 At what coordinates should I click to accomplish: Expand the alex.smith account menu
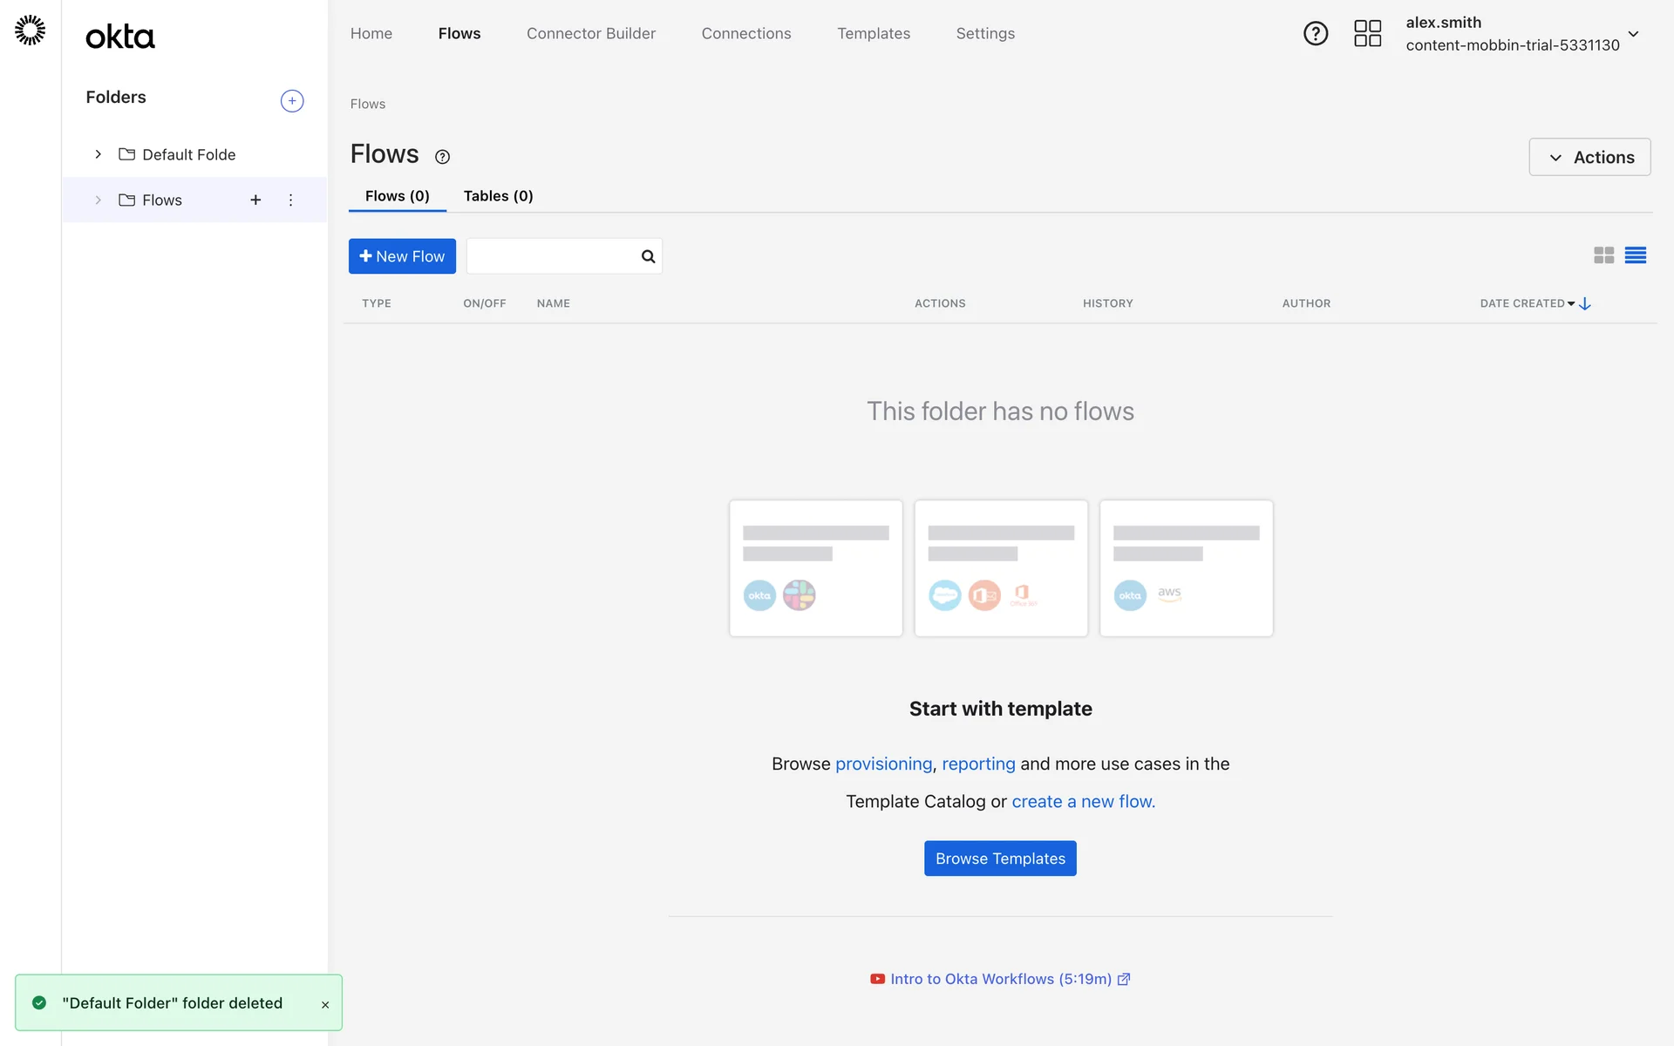point(1633,34)
